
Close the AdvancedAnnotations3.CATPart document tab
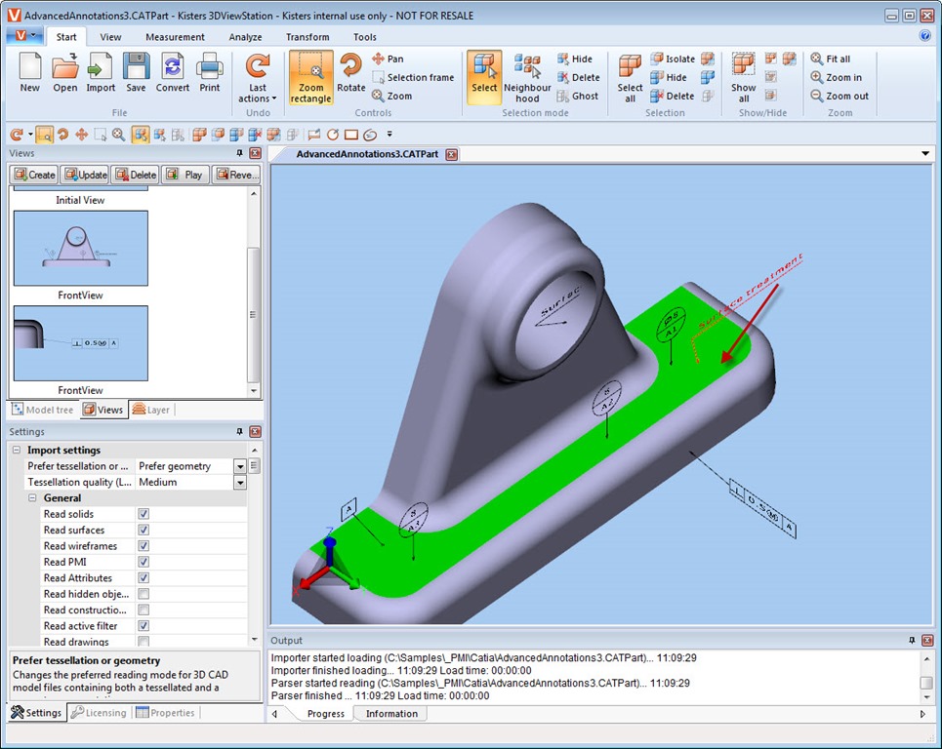pyautogui.click(x=451, y=155)
